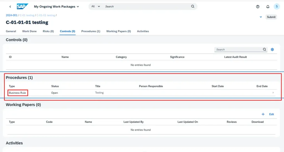The image size is (284, 152).
Task: Open the user profile avatar S
Action: 277,6
